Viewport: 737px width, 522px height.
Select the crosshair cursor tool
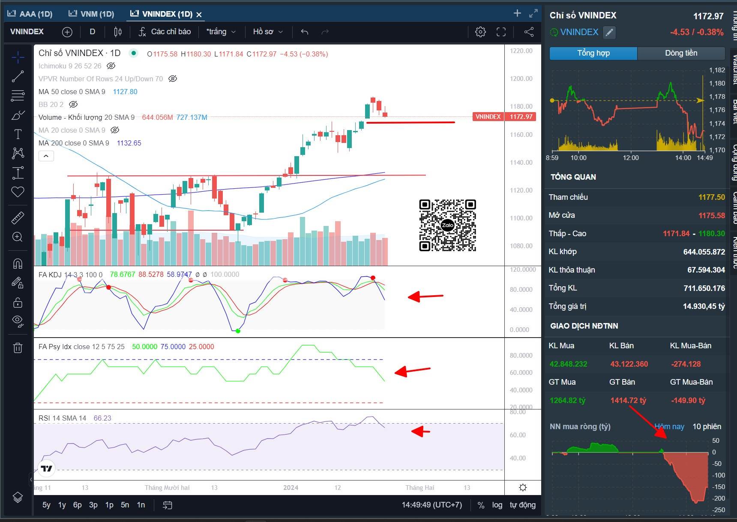(x=18, y=57)
